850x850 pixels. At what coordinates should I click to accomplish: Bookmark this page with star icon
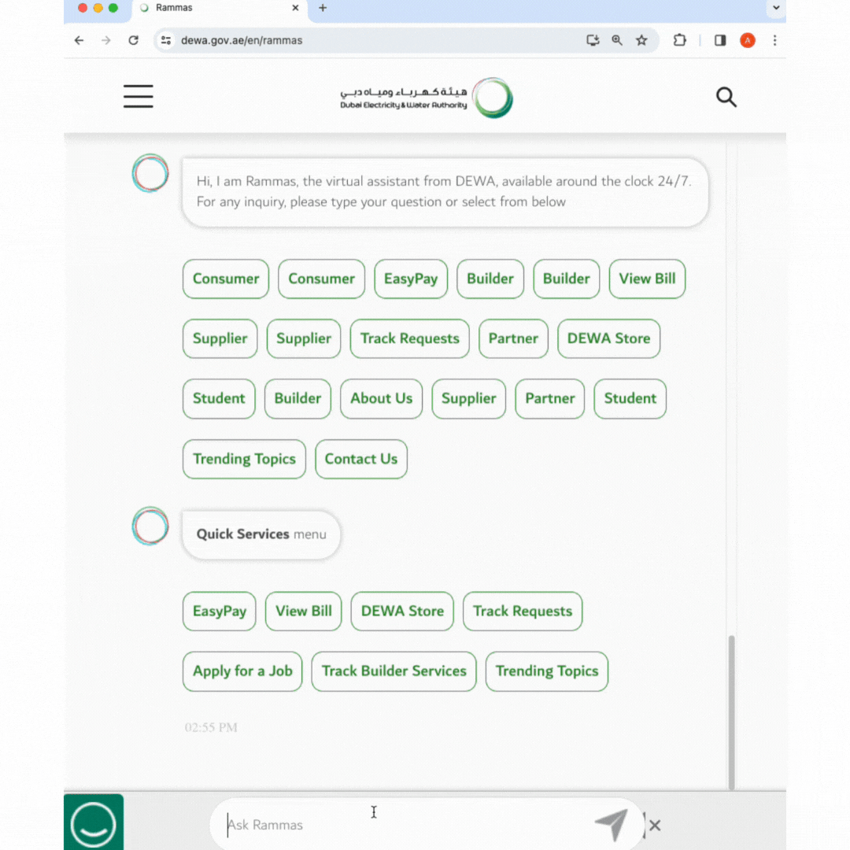click(x=641, y=40)
